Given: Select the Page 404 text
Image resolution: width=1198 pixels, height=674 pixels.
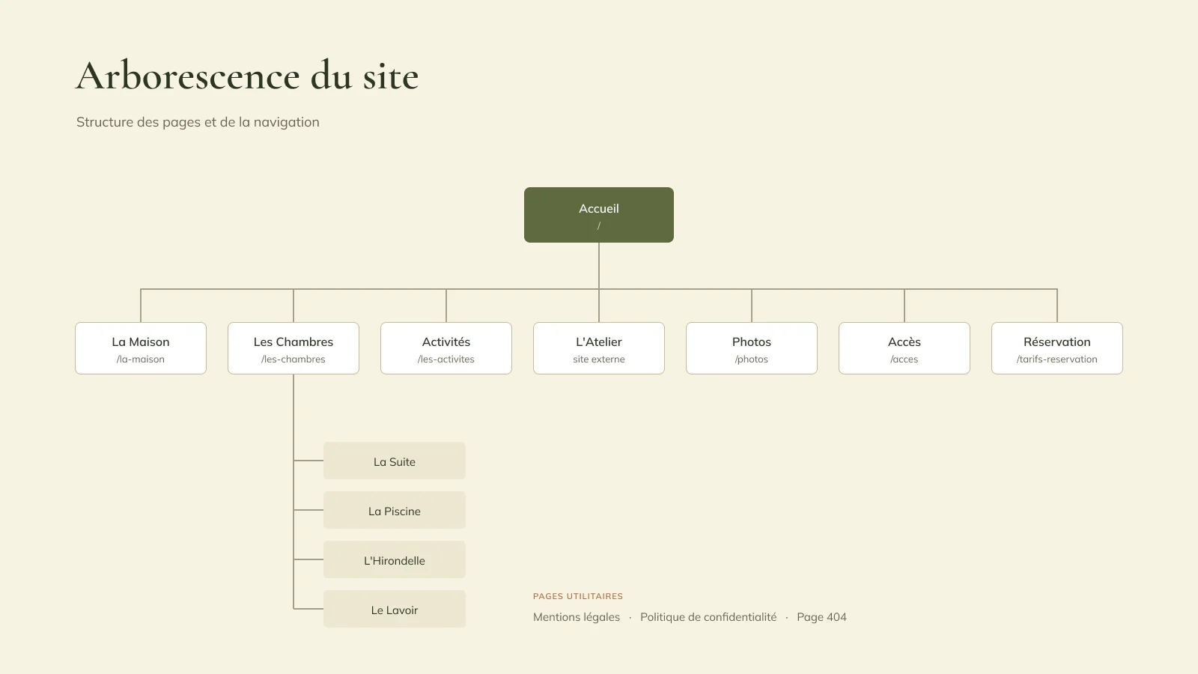Looking at the screenshot, I should 821,617.
